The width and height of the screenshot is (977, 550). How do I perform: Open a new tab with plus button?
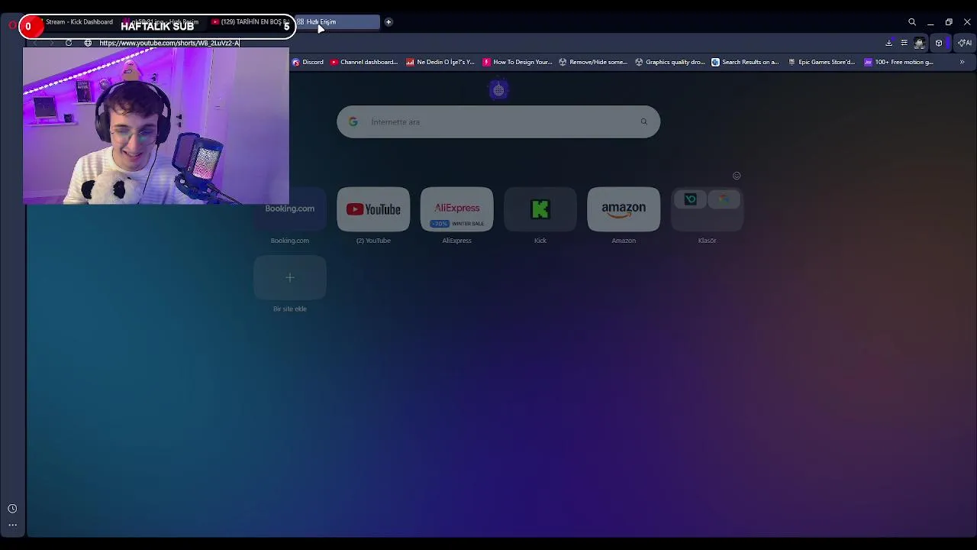click(389, 21)
